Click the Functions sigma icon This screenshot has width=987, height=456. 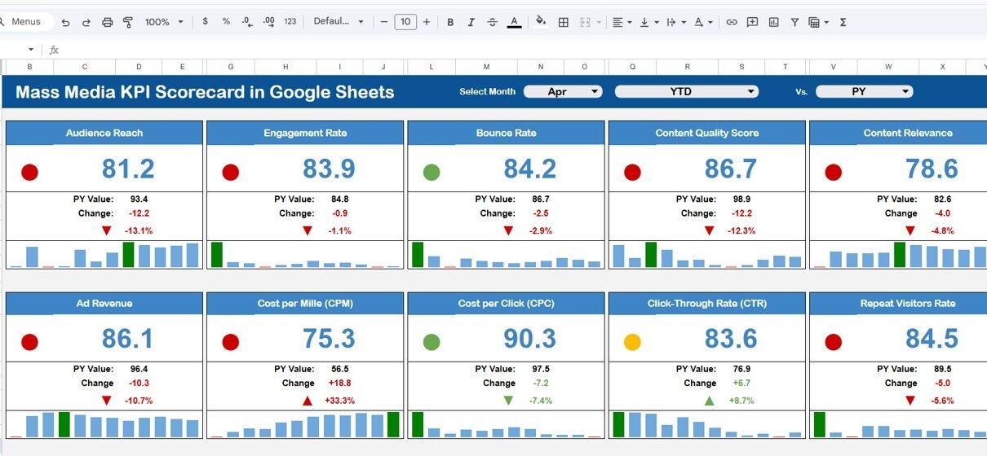[843, 22]
